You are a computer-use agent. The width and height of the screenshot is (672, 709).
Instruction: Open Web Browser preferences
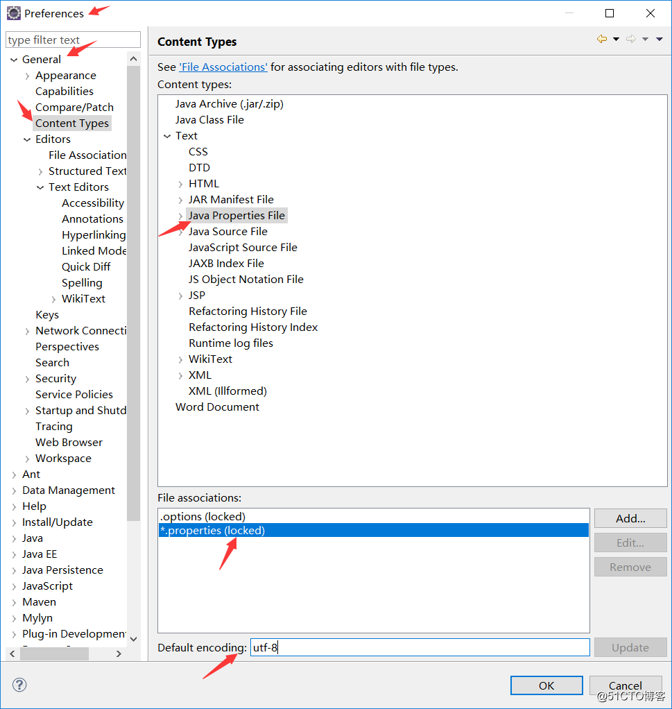click(69, 442)
